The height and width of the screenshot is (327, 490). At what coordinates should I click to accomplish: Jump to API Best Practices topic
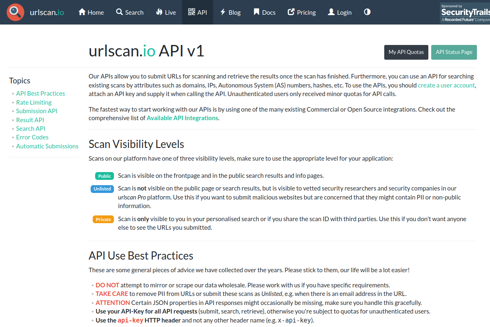pyautogui.click(x=40, y=94)
